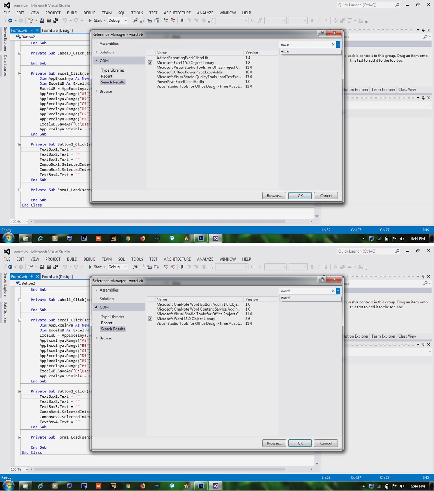Clear the 'word' search text with the X icon
The width and height of the screenshot is (434, 491).
333,291
